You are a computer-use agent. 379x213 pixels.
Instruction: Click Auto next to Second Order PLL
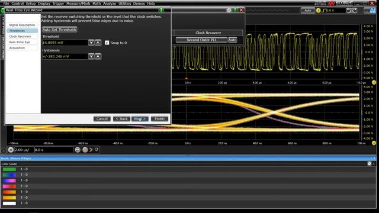[233, 40]
